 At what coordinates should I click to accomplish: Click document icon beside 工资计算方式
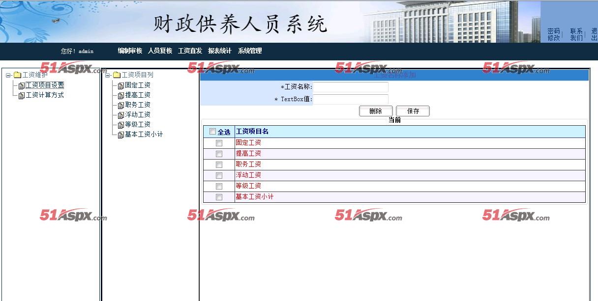[x=22, y=95]
